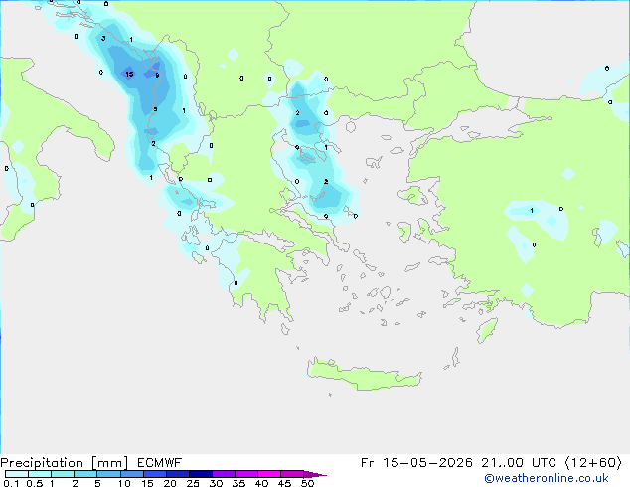Select the 5–10 mm legend swatch
Screen dimensions: 630x487
pyautogui.click(x=108, y=474)
